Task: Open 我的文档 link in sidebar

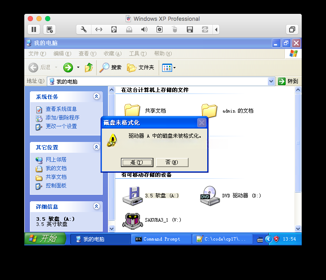Action: tap(56, 168)
